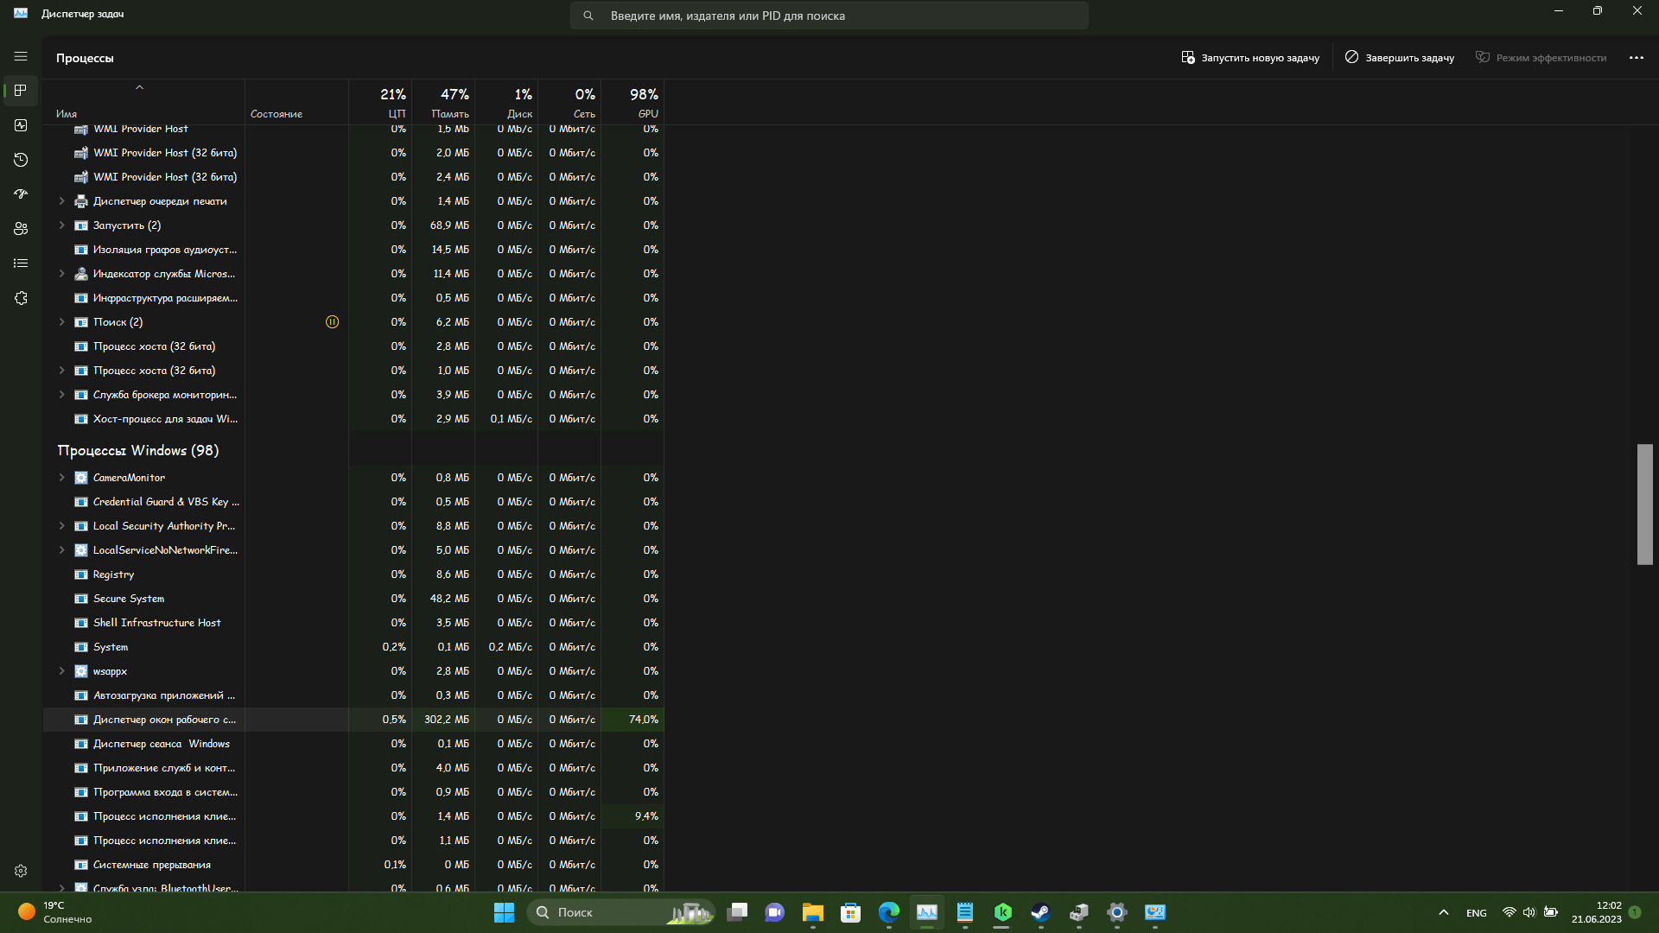Image resolution: width=1659 pixels, height=933 pixels.
Task: Sort by Память column header
Action: [x=443, y=102]
